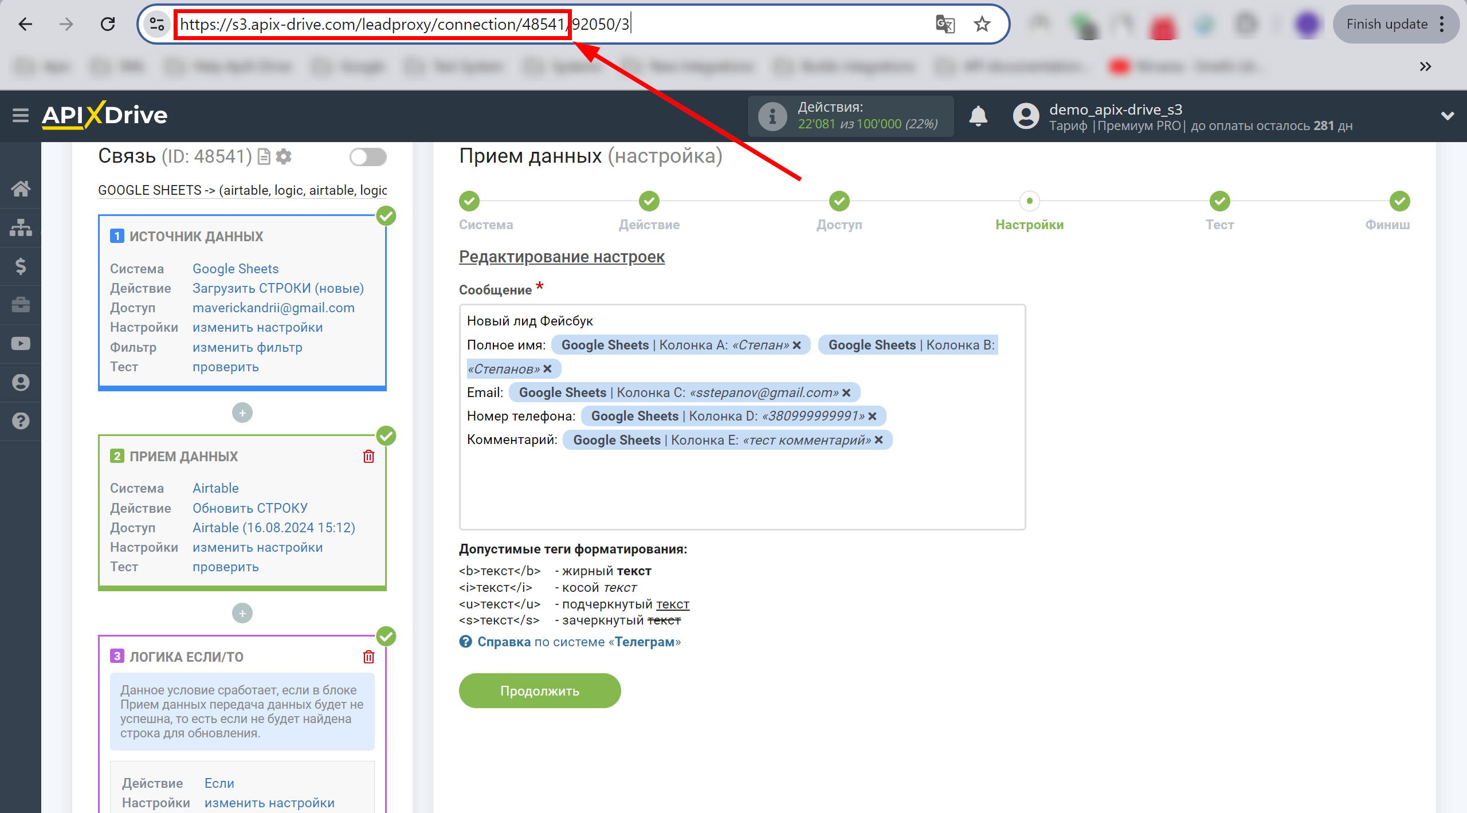Viewport: 1467px width, 813px height.
Task: Open the user profile avatar icon
Action: click(1026, 116)
